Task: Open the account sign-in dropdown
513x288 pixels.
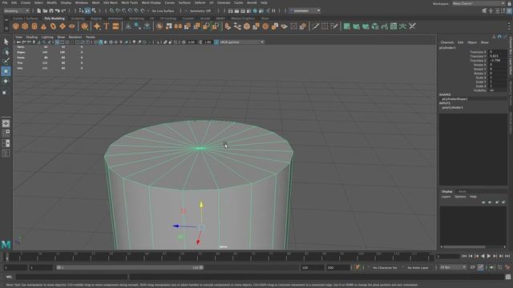Action: [x=305, y=10]
